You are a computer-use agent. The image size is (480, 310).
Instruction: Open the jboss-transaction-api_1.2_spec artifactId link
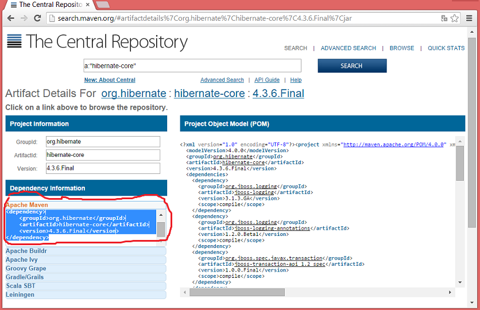pyautogui.click(x=280, y=264)
